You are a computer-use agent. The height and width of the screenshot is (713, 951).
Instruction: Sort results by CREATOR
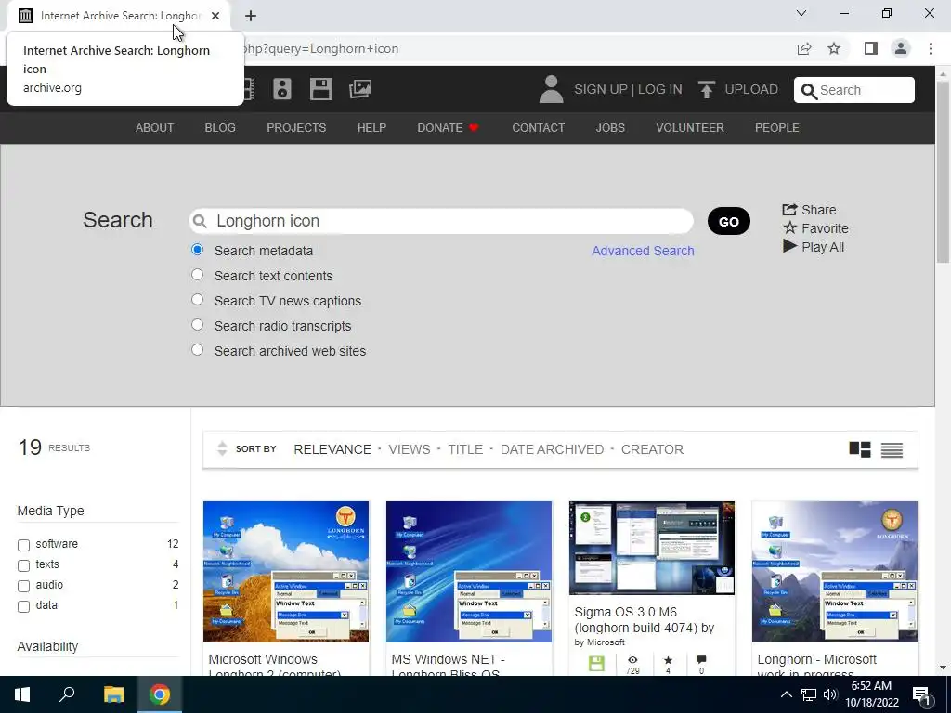click(x=652, y=449)
